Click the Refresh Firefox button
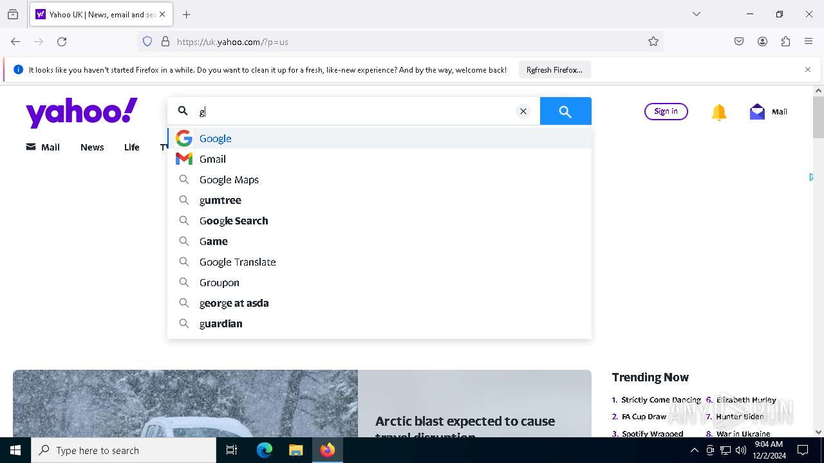Screen dimensions: 824x463 (554, 69)
